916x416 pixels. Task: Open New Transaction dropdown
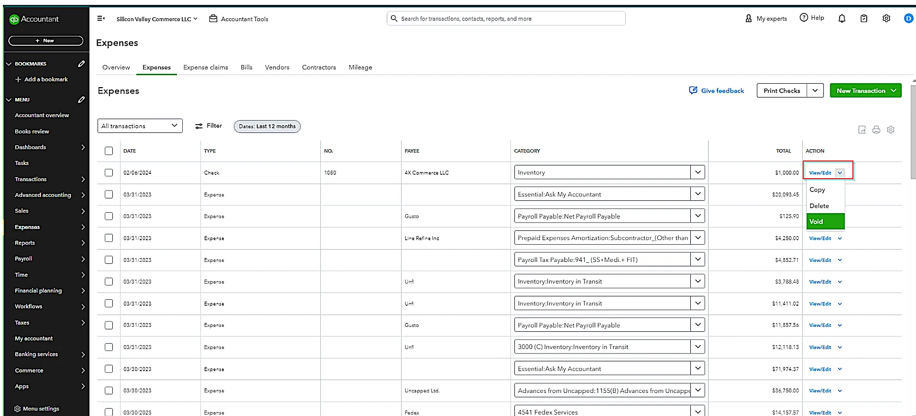coord(866,91)
